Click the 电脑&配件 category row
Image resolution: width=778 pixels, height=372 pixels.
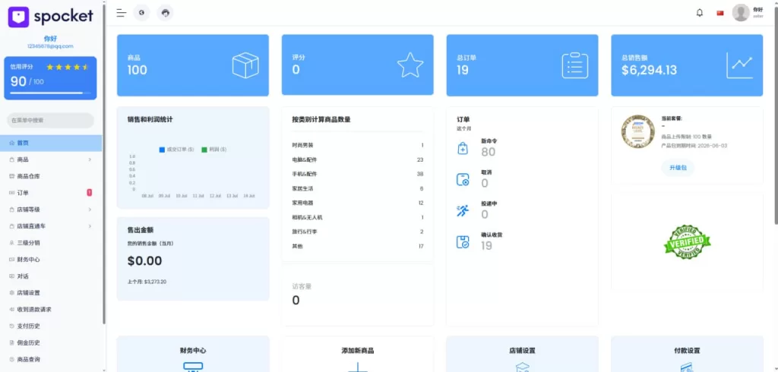[358, 159]
